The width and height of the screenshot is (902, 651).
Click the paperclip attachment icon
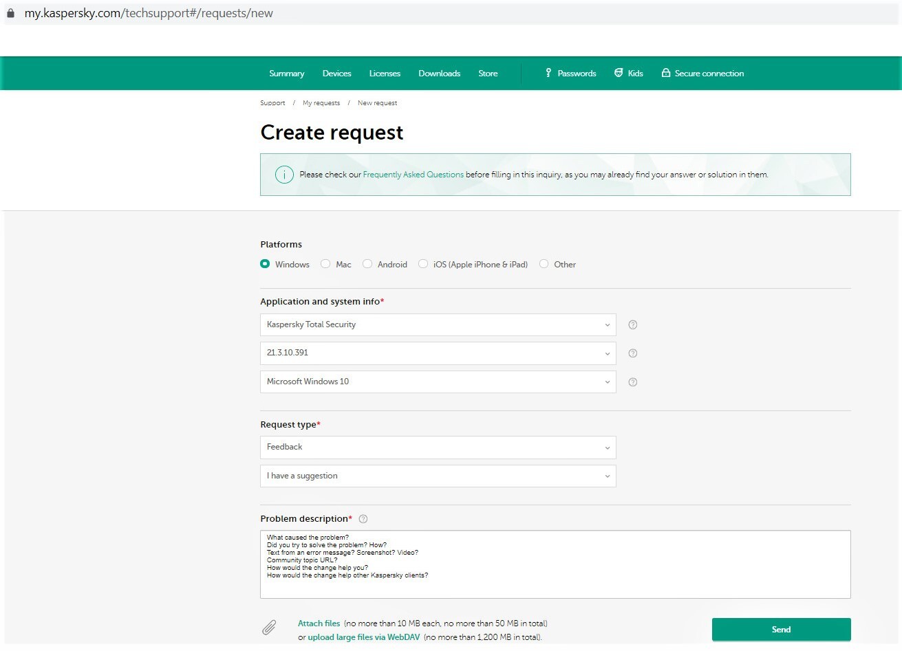coord(269,627)
